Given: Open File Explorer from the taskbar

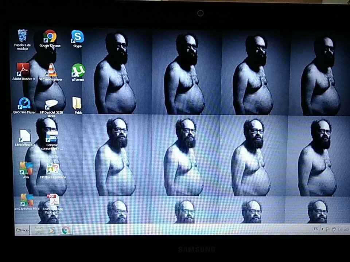Looking at the screenshot, I should [x=39, y=230].
